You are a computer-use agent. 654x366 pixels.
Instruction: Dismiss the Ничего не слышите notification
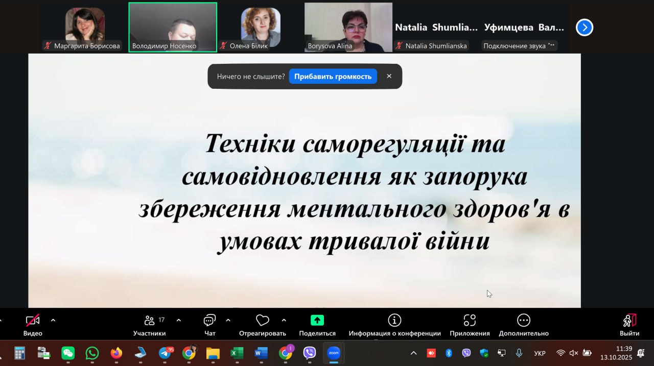pos(389,76)
